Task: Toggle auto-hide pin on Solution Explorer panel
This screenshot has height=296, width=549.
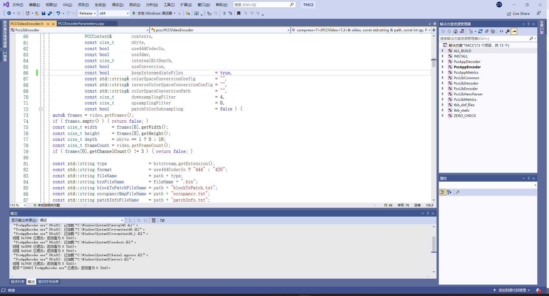Action: pos(528,24)
